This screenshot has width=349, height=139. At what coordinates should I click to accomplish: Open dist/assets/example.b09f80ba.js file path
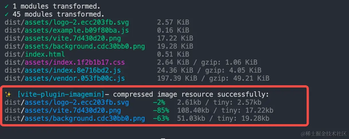coord(66,30)
